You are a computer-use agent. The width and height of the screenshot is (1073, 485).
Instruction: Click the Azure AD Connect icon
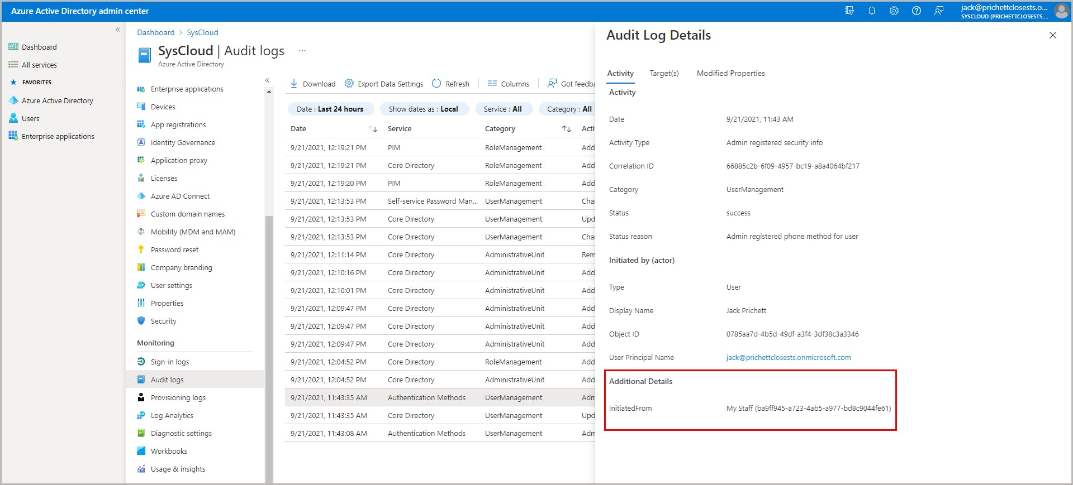141,196
